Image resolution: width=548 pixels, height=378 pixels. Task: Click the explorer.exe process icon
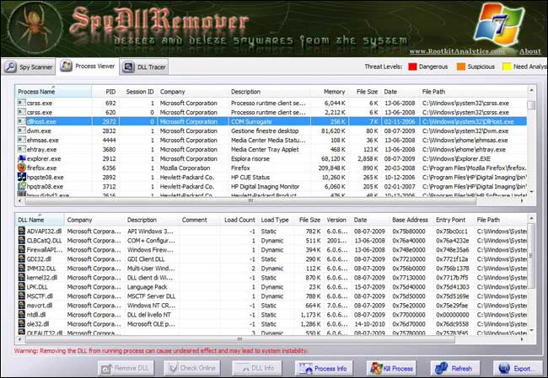22,158
